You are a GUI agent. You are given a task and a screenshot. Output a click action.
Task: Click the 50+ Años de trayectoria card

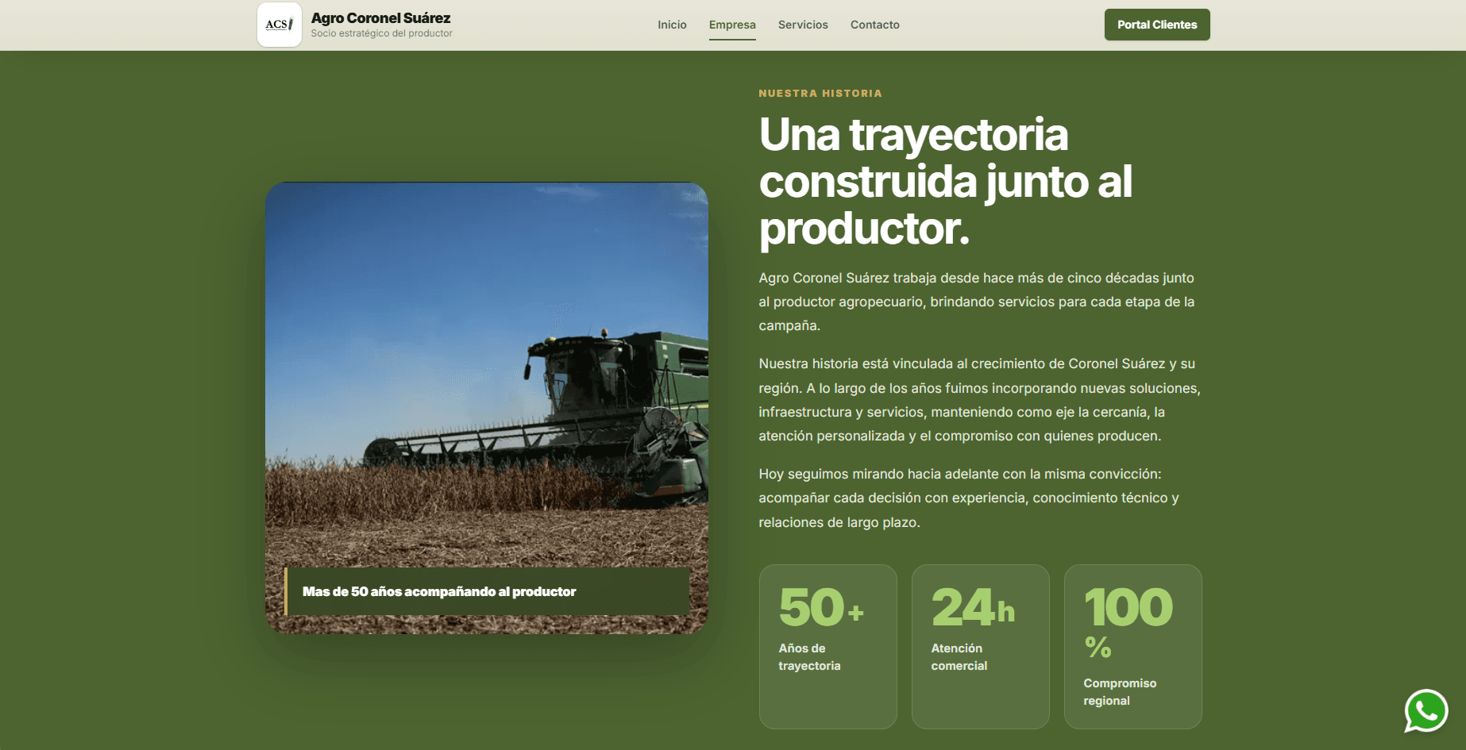(828, 647)
